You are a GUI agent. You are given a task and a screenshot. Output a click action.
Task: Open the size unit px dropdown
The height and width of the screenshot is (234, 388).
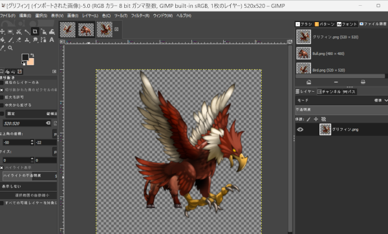point(55,152)
